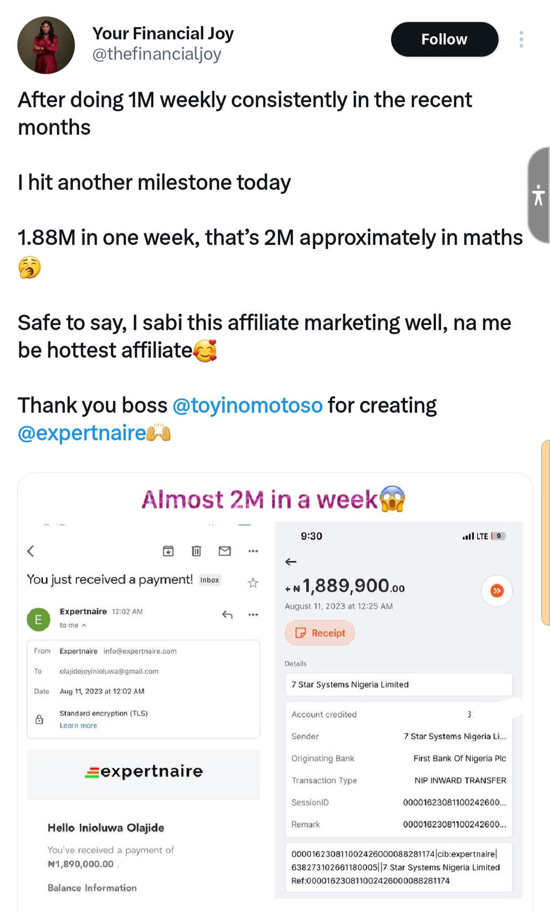Click the trash delete icon in email
This screenshot has width=550, height=912.
196,551
